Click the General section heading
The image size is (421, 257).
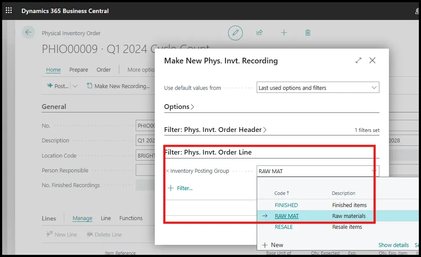(x=54, y=107)
